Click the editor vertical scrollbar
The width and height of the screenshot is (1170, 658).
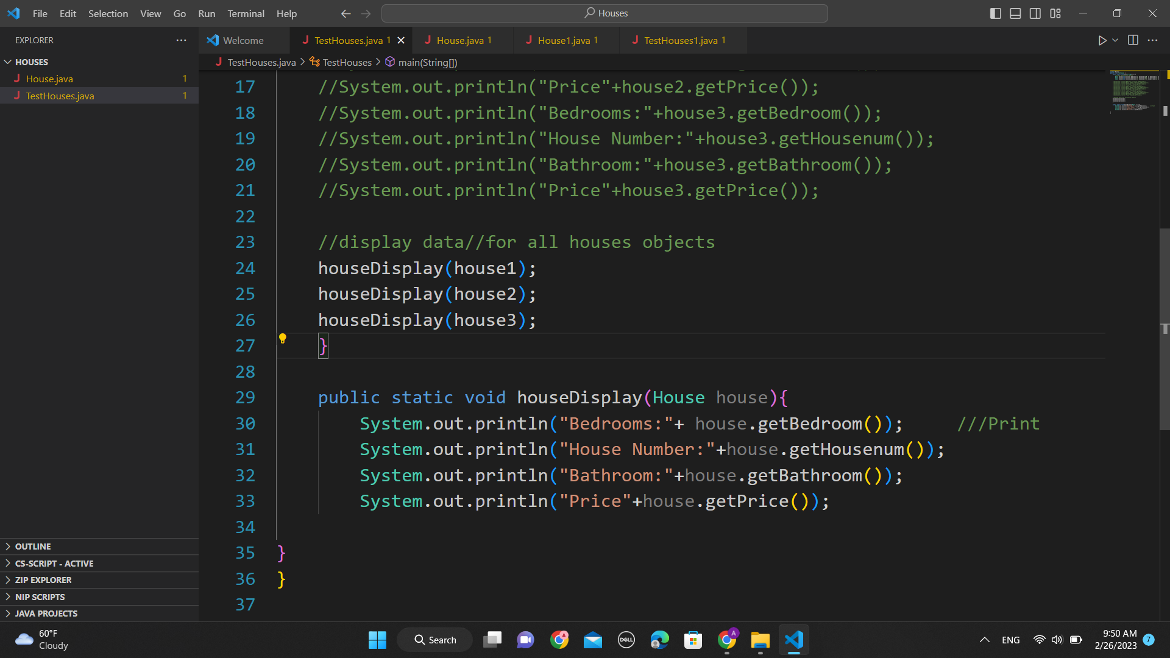coord(1165,329)
